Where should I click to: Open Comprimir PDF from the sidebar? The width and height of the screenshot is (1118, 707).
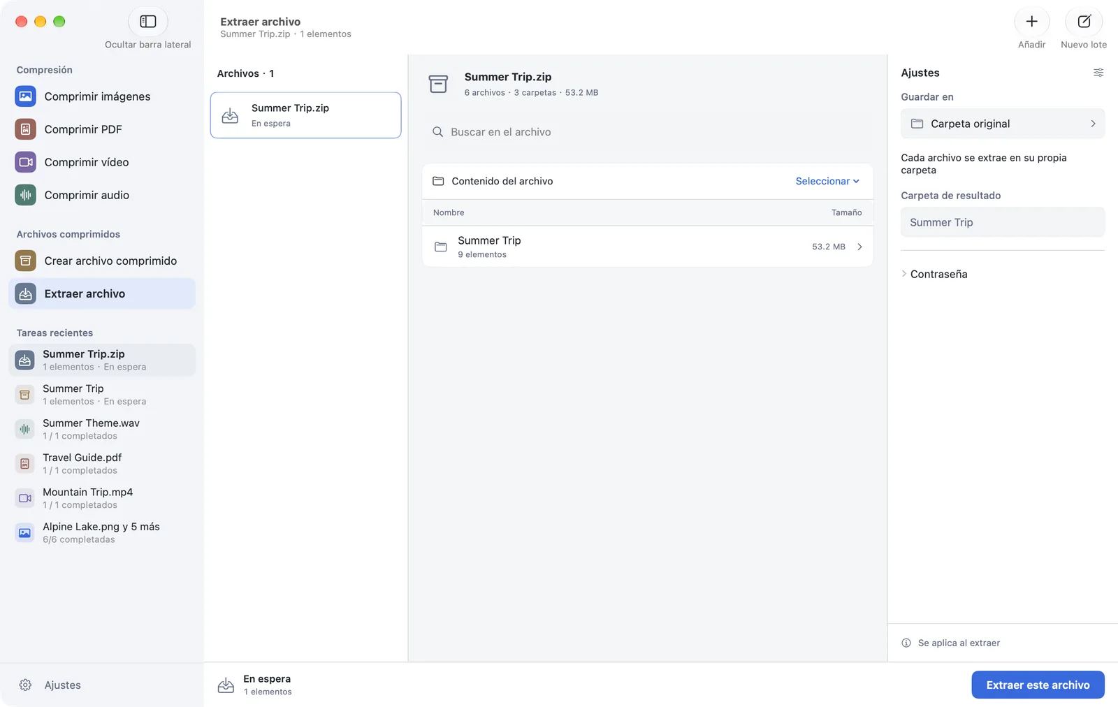coord(102,129)
